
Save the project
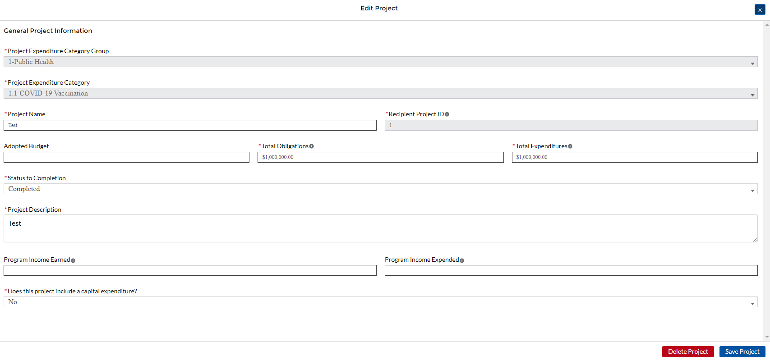click(x=742, y=351)
